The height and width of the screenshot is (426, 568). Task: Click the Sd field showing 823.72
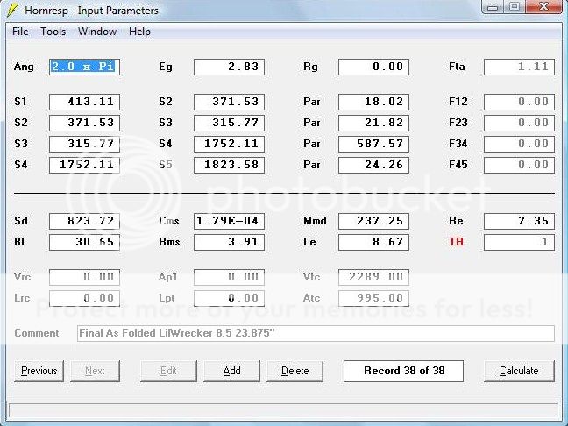point(84,222)
